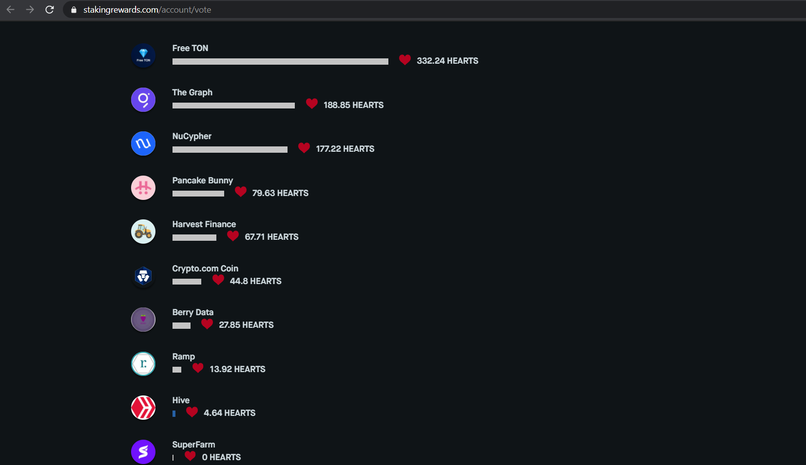
Task: Click the Harvest Finance tractor icon
Action: coord(143,232)
